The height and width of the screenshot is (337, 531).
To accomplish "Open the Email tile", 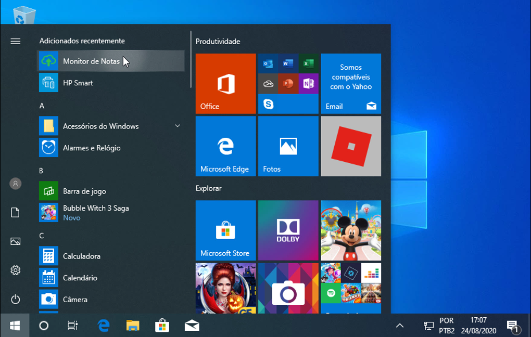I will coord(351,84).
